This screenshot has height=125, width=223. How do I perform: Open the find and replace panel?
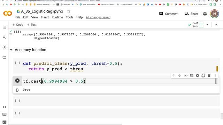pyautogui.click(x=5, y=37)
